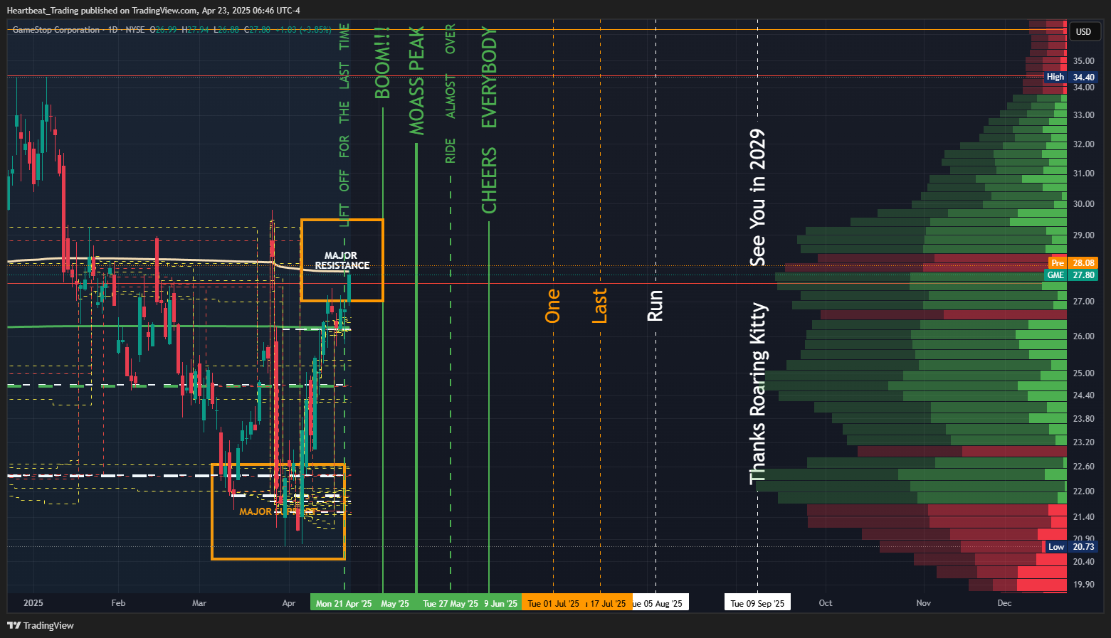Select the Tue 01 Jul '25 orange date marker
Screen dimensions: 1111x638
(553, 603)
